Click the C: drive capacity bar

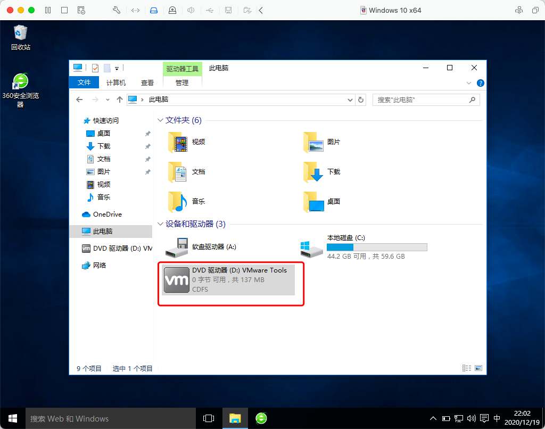[x=377, y=246]
